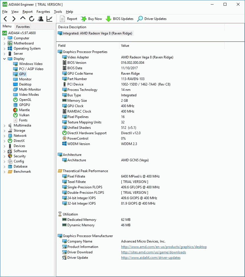Select the Integrated AMD Radeon Vega 8 device
The height and width of the screenshot is (277, 245).
click(x=96, y=33)
